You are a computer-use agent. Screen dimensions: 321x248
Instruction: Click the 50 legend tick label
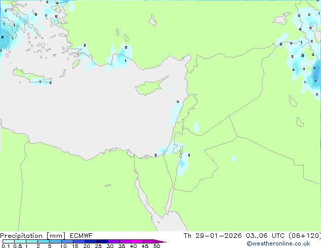click(x=157, y=246)
